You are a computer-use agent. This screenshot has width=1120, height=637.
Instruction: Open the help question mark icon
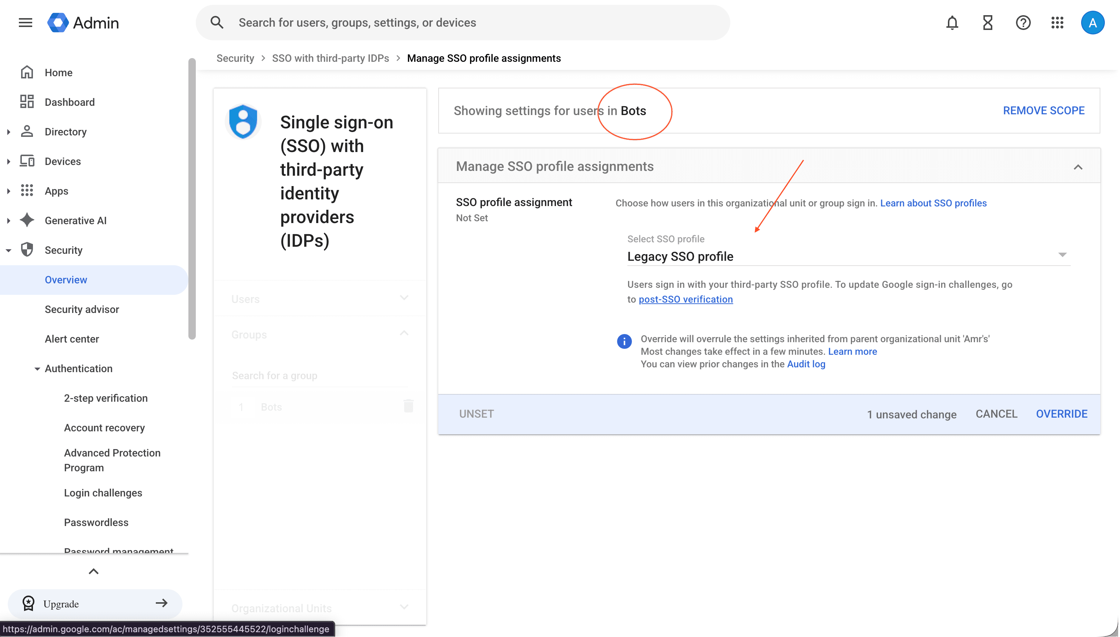point(1023,22)
